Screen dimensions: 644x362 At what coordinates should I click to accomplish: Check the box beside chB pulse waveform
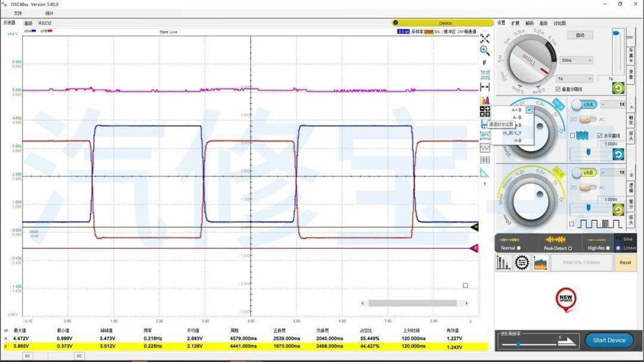[x=572, y=224]
